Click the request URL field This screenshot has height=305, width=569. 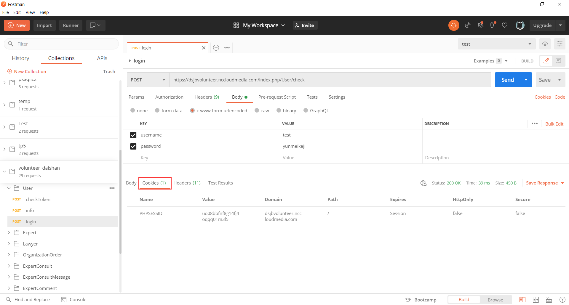[330, 80]
